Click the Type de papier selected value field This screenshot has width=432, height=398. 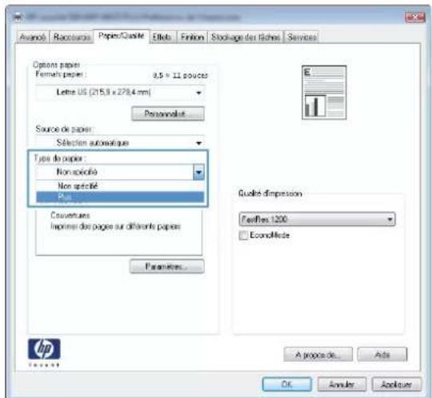tap(114, 173)
